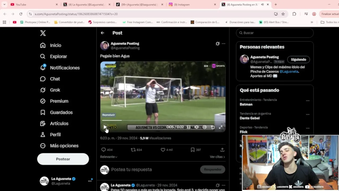Open a new browser tab

pos(276,5)
